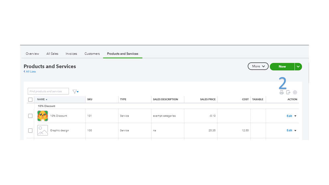Click Edit for Graphic design

pyautogui.click(x=289, y=130)
